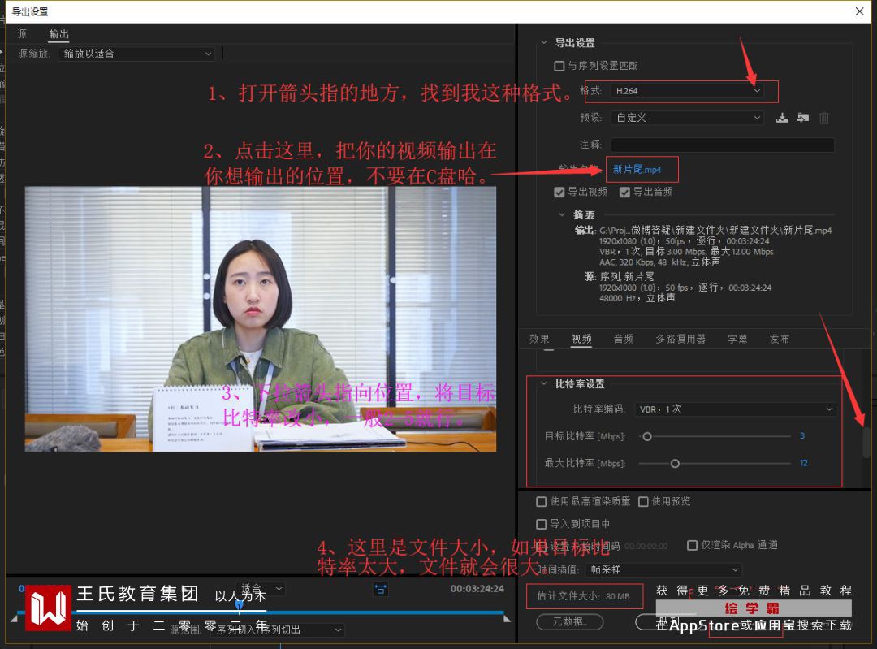Click the duration timecode 00:03:24:24
This screenshot has height=649, width=877.
(477, 589)
